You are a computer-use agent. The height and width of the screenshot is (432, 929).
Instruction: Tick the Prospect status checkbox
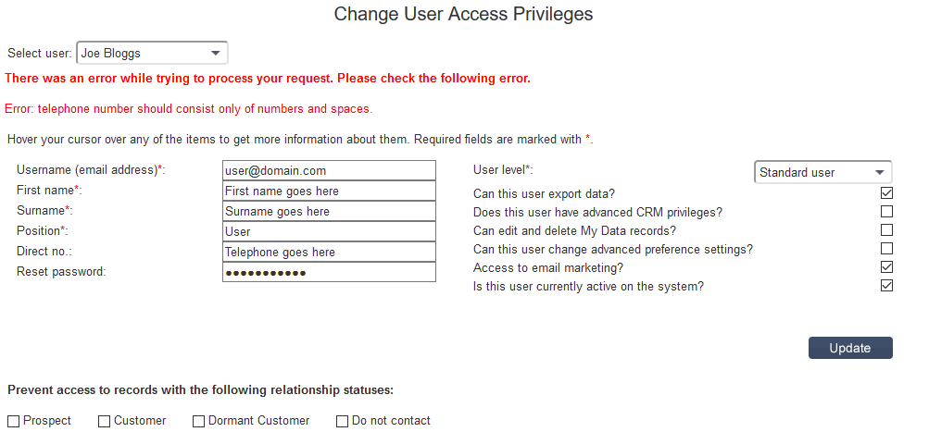14,421
